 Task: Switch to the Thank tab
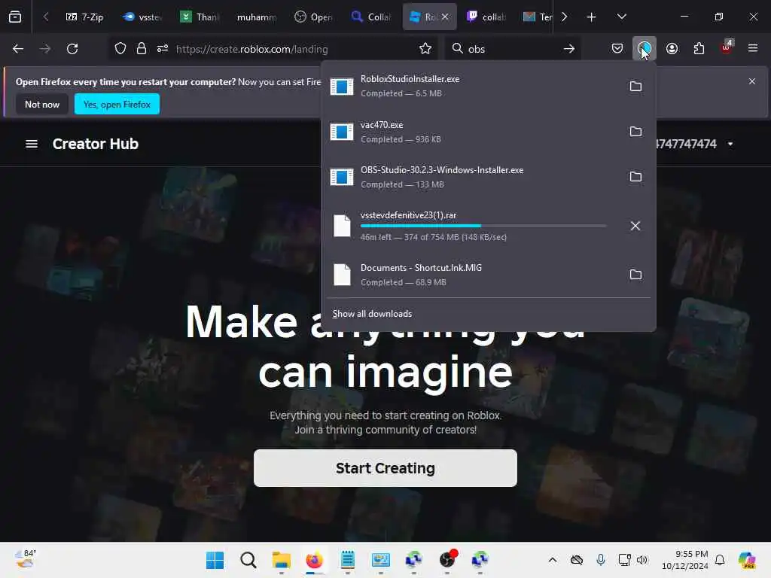[199, 17]
